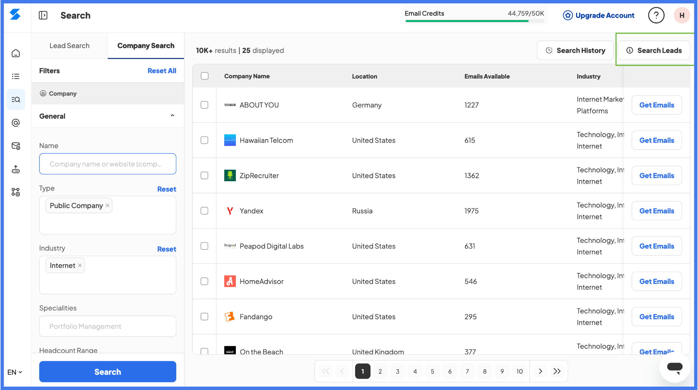Collapse the General filter section

[x=172, y=116]
